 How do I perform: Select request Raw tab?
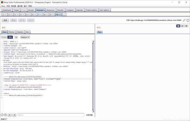click(5, 32)
